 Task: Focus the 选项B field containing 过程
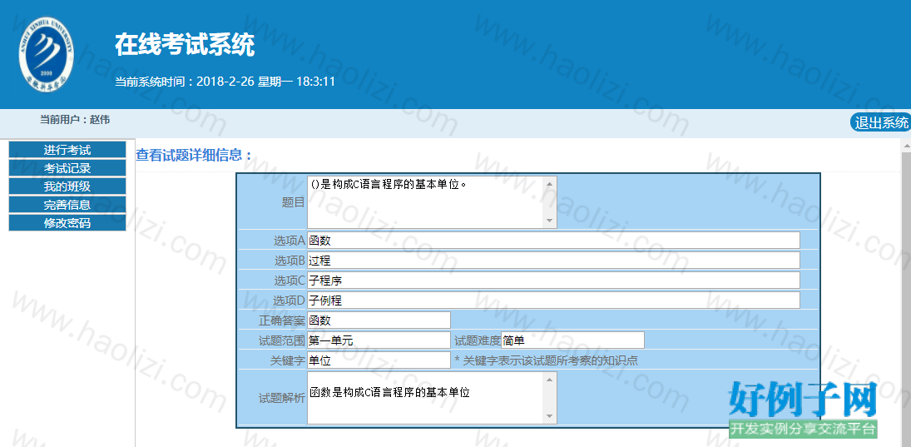(x=553, y=260)
